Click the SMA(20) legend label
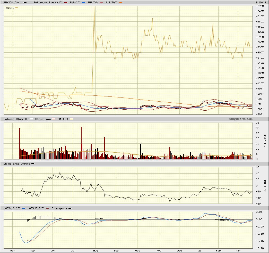The width and height of the screenshot is (269, 253). point(75,2)
